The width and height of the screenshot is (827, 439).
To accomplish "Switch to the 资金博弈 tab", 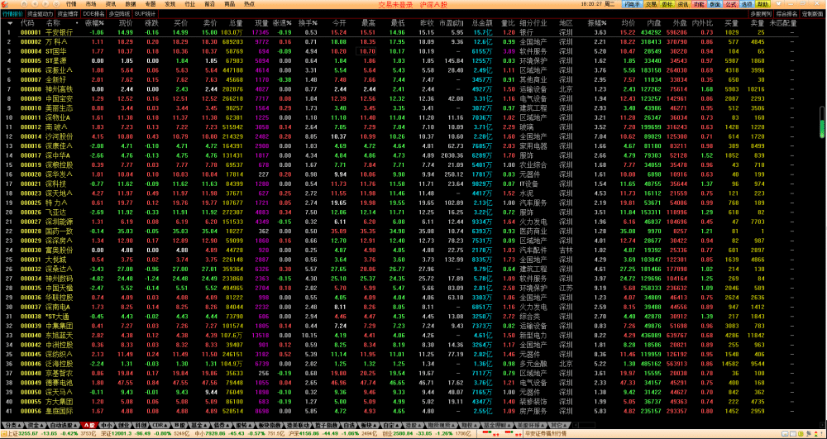I will [x=68, y=13].
